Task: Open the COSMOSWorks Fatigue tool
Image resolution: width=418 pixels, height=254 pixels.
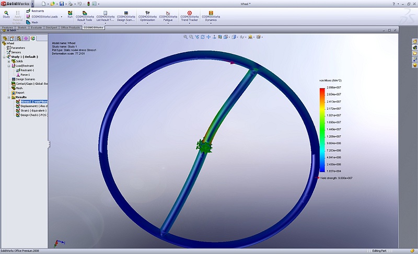Action: pyautogui.click(x=168, y=14)
